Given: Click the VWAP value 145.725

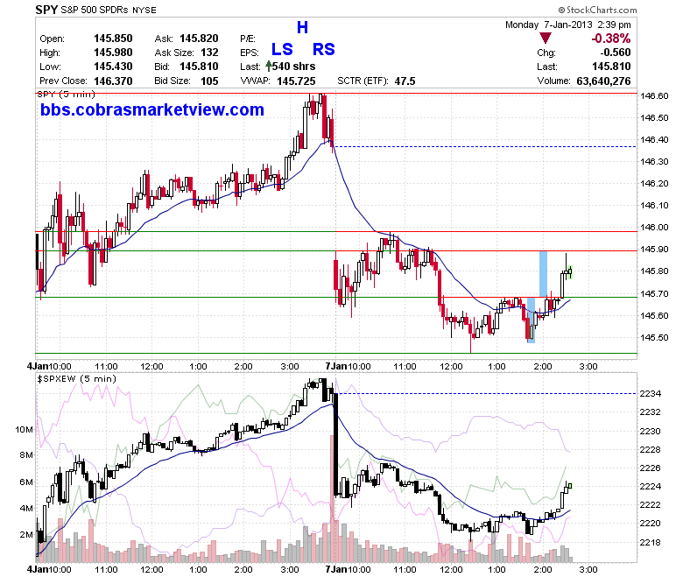Looking at the screenshot, I should tap(296, 81).
